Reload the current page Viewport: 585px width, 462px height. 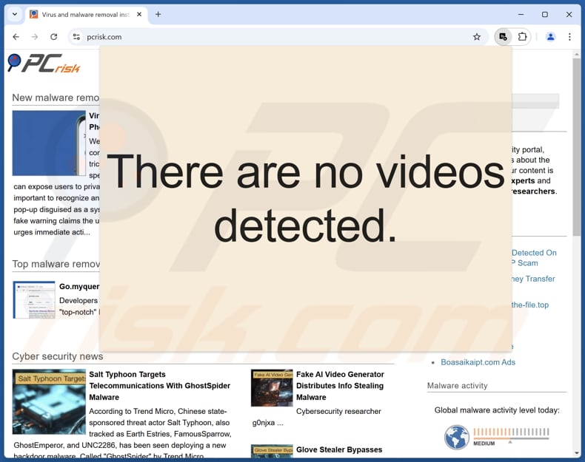click(54, 37)
